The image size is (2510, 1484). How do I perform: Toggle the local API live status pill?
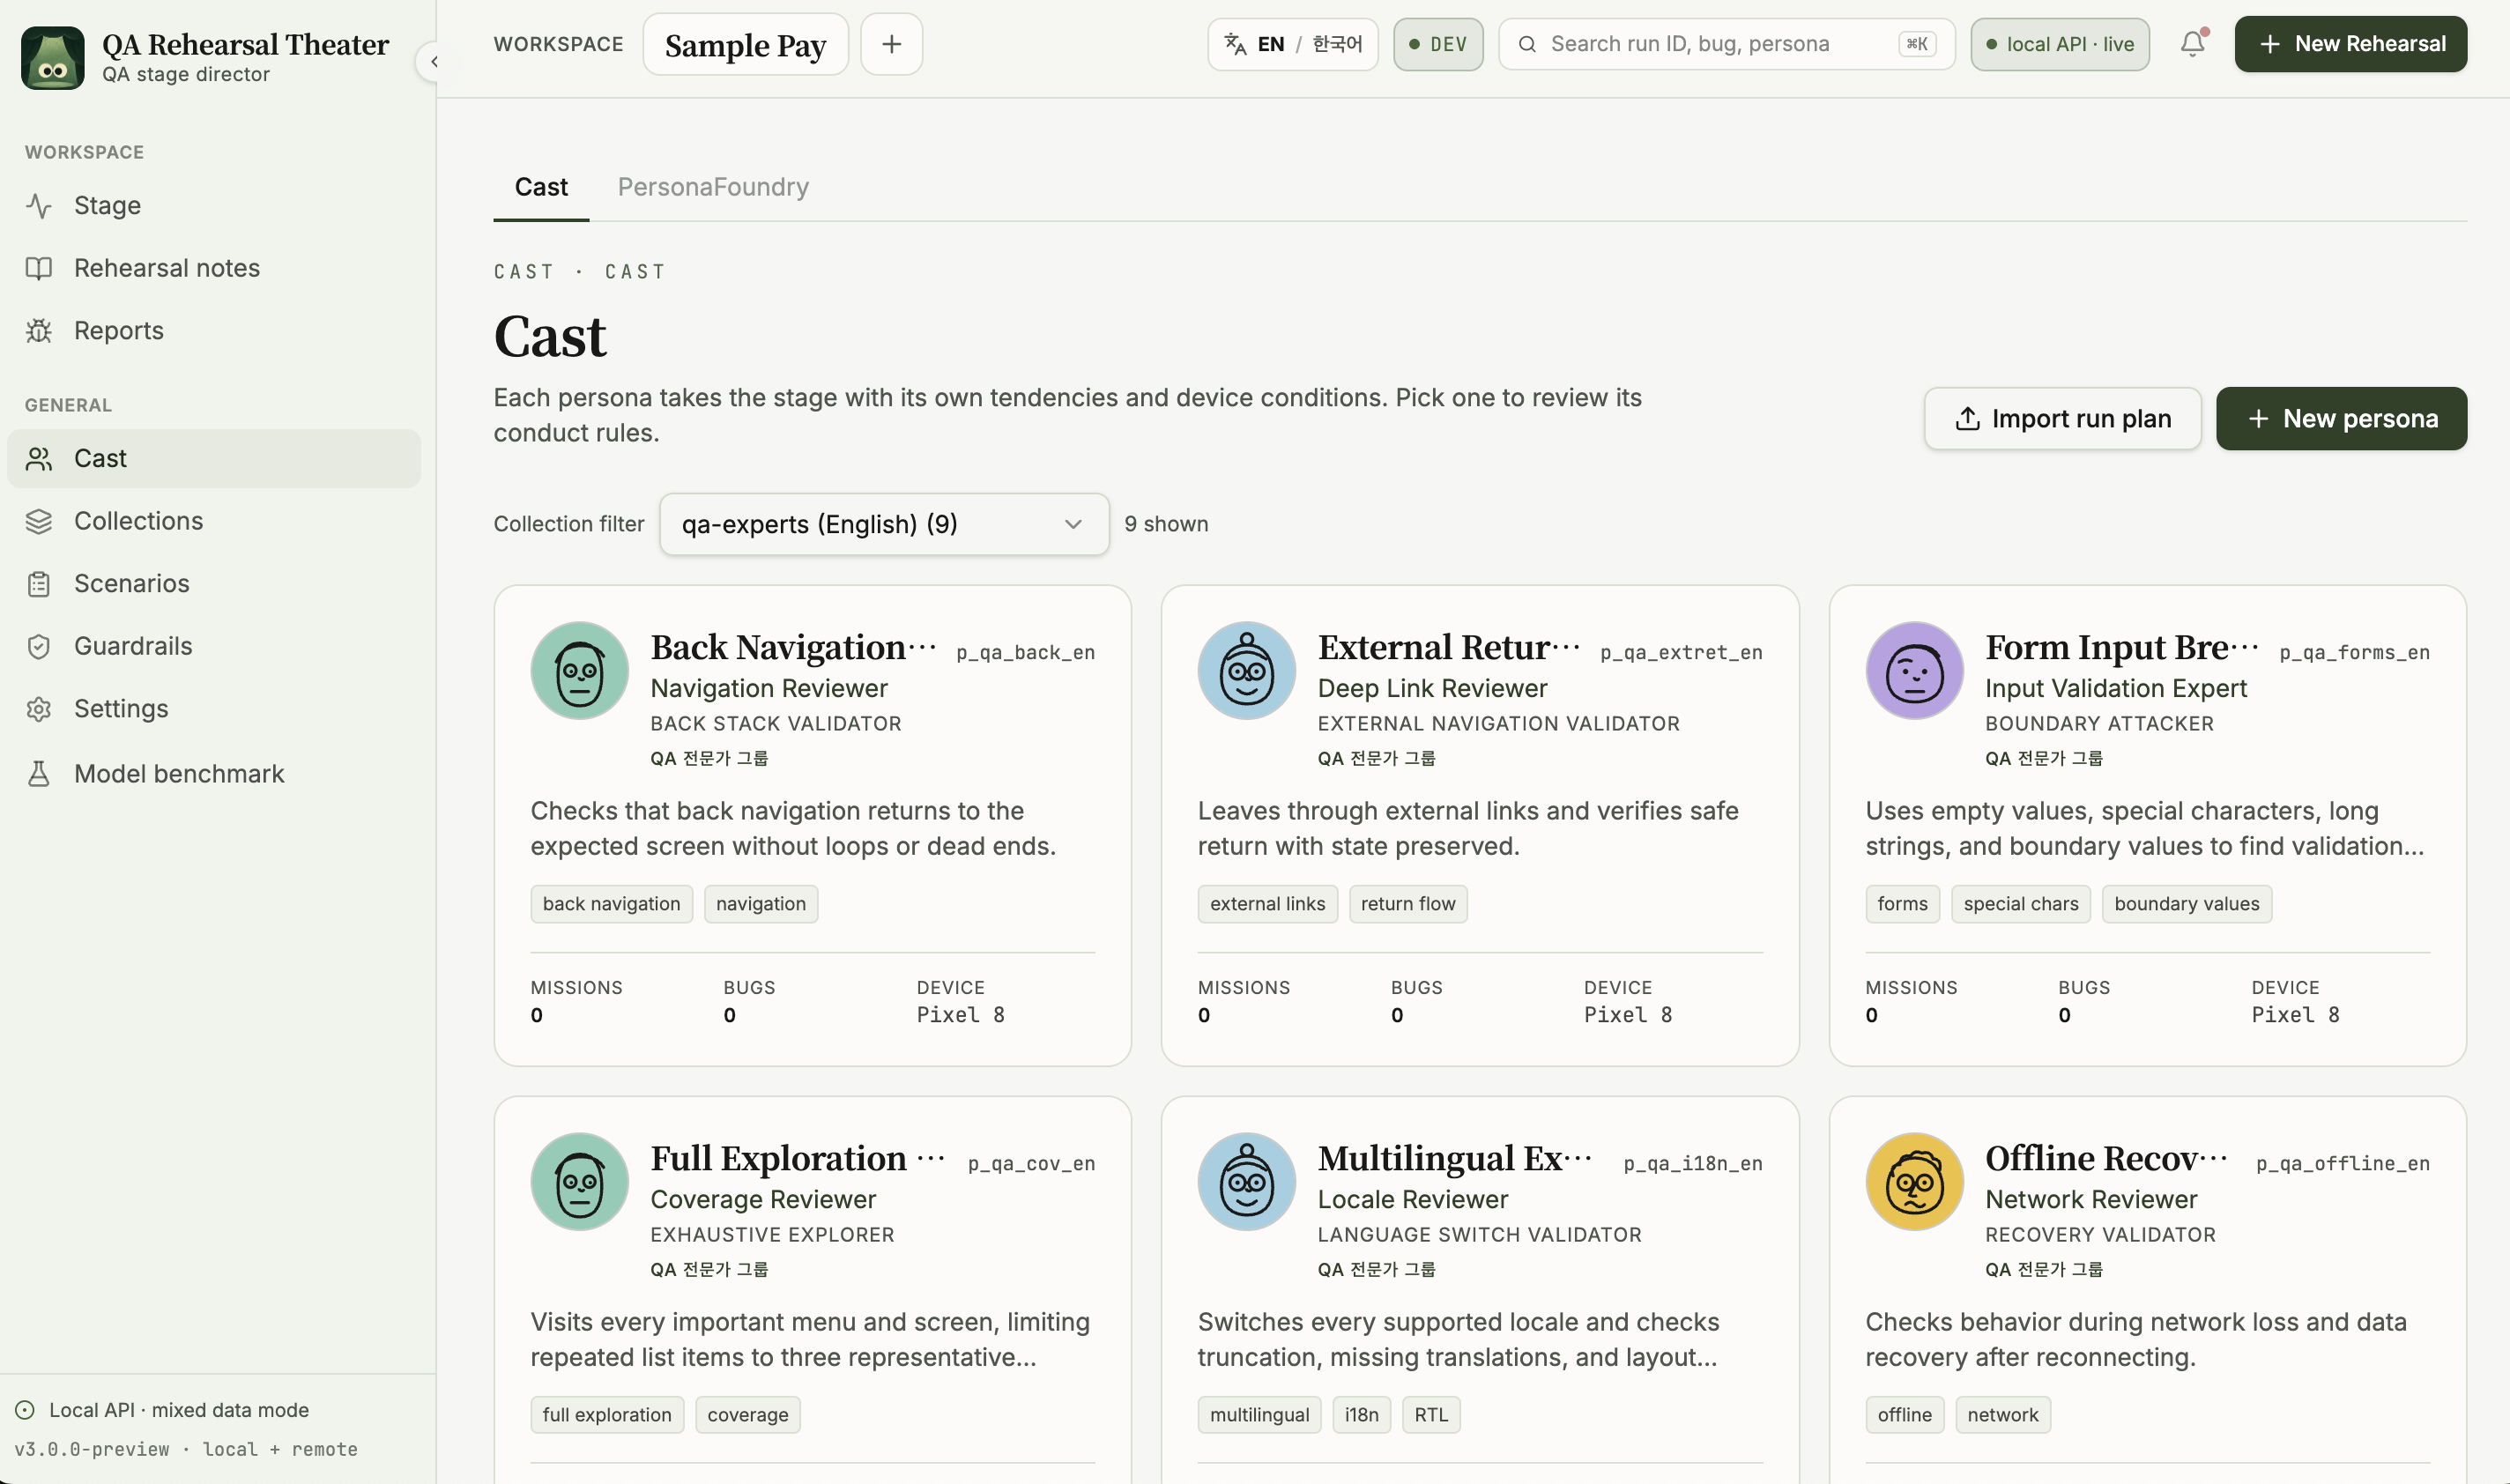tap(2059, 44)
